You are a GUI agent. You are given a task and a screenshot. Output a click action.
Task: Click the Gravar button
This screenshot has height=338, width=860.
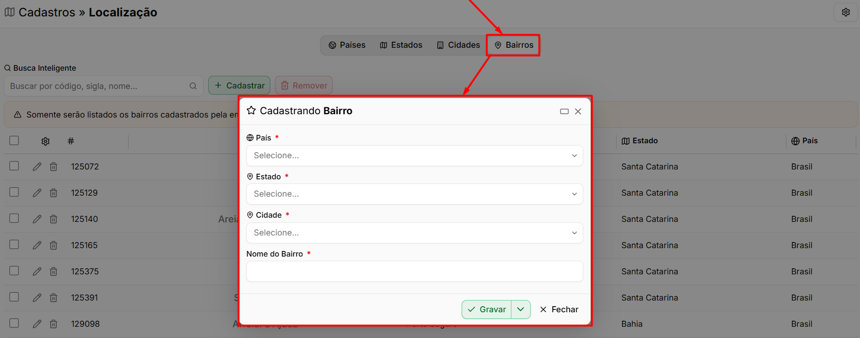tap(487, 309)
